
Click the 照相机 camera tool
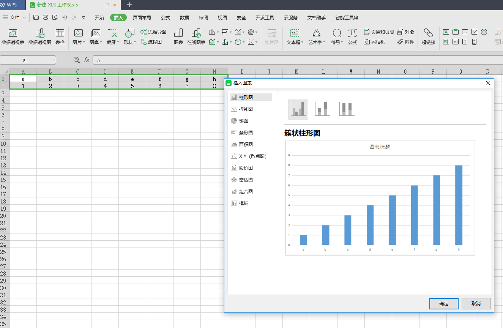[374, 42]
